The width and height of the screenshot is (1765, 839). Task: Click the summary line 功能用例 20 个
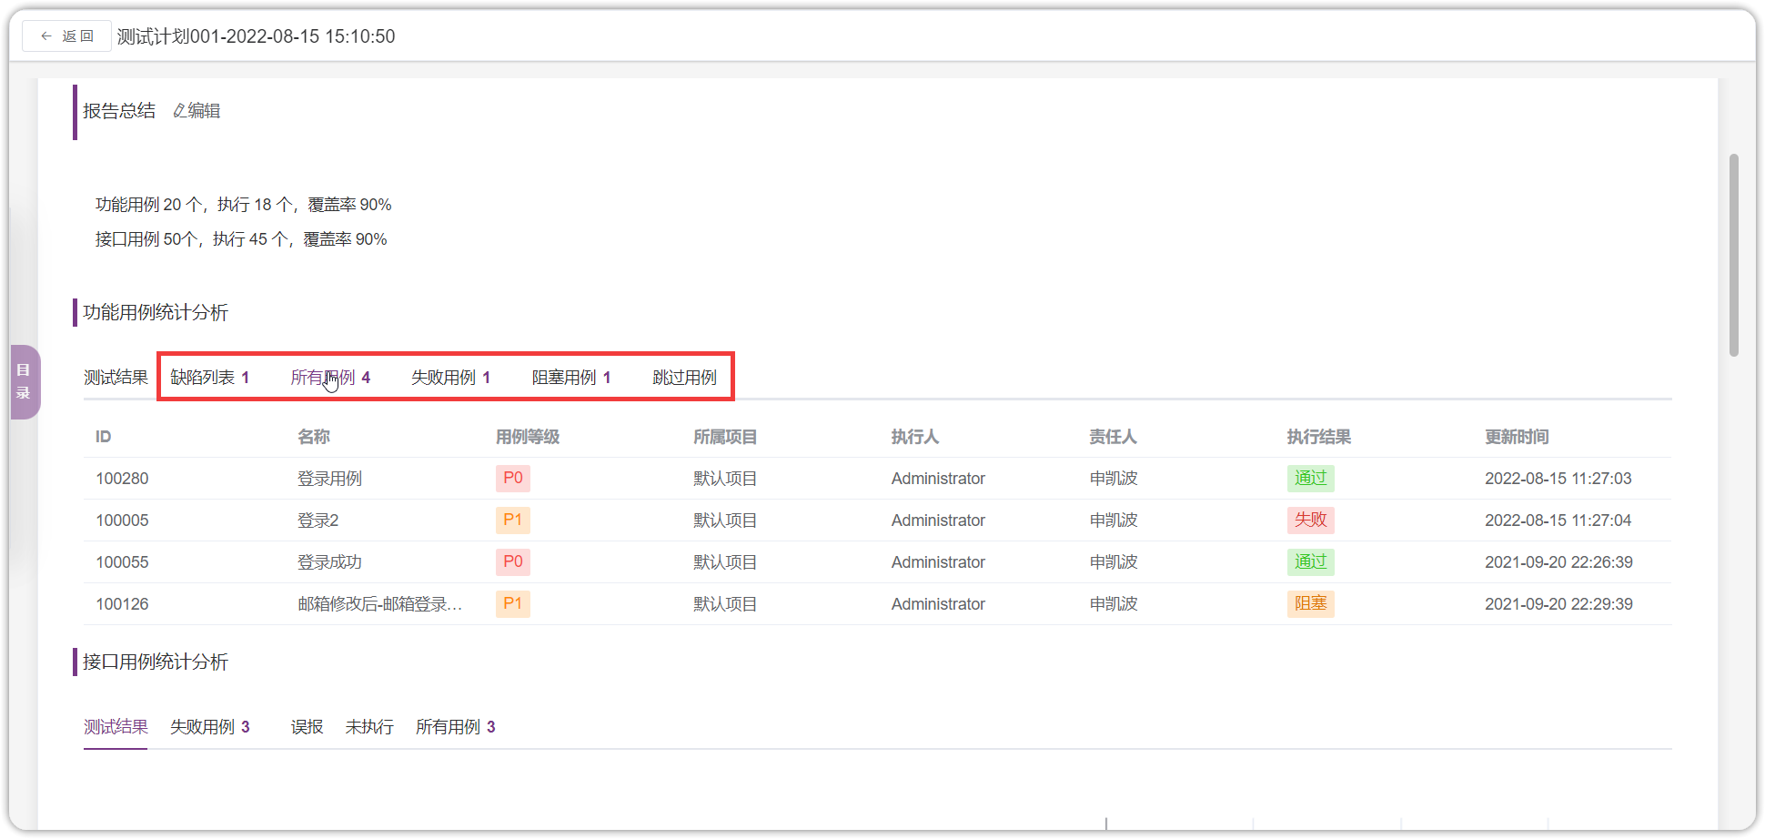(244, 205)
